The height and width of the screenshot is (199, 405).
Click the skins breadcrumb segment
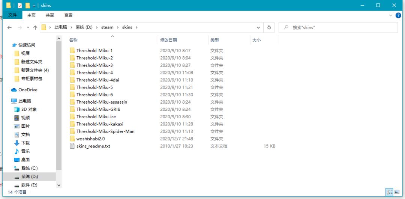point(127,27)
